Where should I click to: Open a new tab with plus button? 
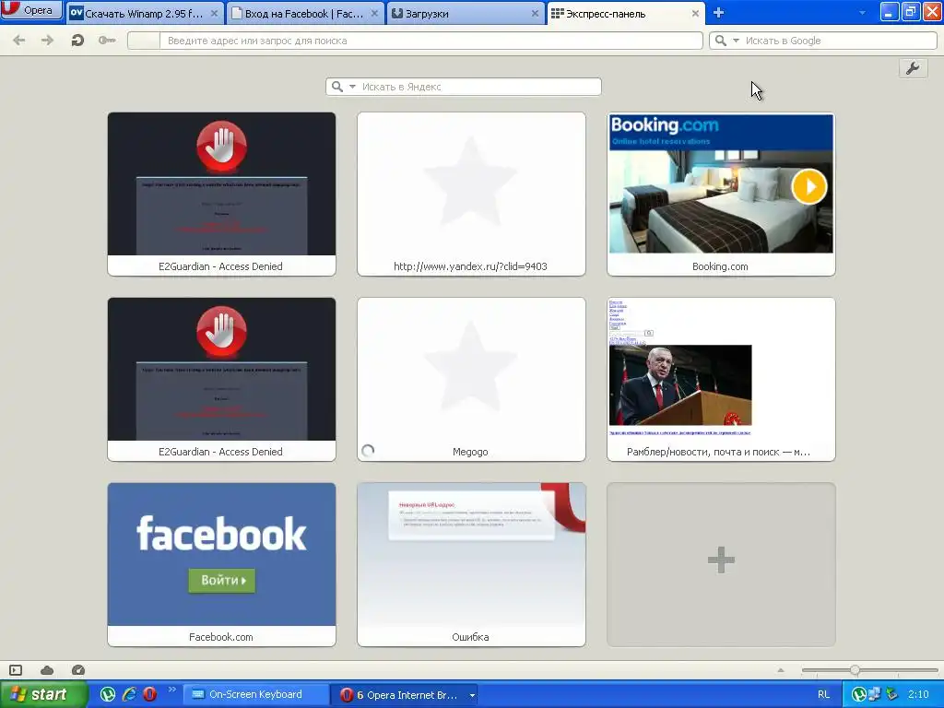718,13
